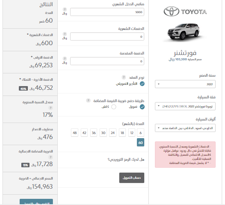Viewport: 225px width, 205px height.
Task: Click the promo code question link
Action: tap(126, 159)
